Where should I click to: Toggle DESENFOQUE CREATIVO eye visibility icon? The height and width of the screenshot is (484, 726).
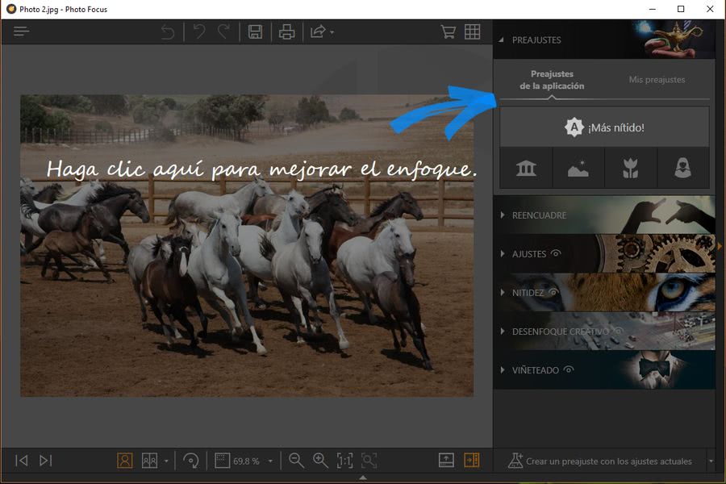point(618,331)
